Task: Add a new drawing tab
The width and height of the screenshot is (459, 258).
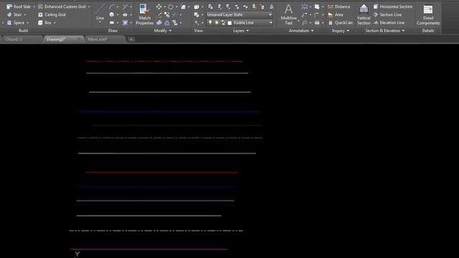Action: tap(131, 39)
